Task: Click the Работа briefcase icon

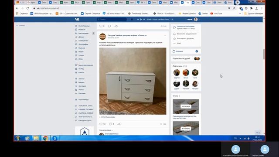Action: [x=76, y=73]
